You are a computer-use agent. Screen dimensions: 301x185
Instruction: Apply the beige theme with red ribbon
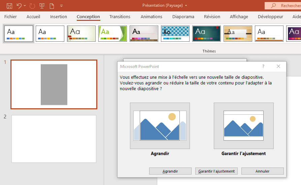(81, 34)
